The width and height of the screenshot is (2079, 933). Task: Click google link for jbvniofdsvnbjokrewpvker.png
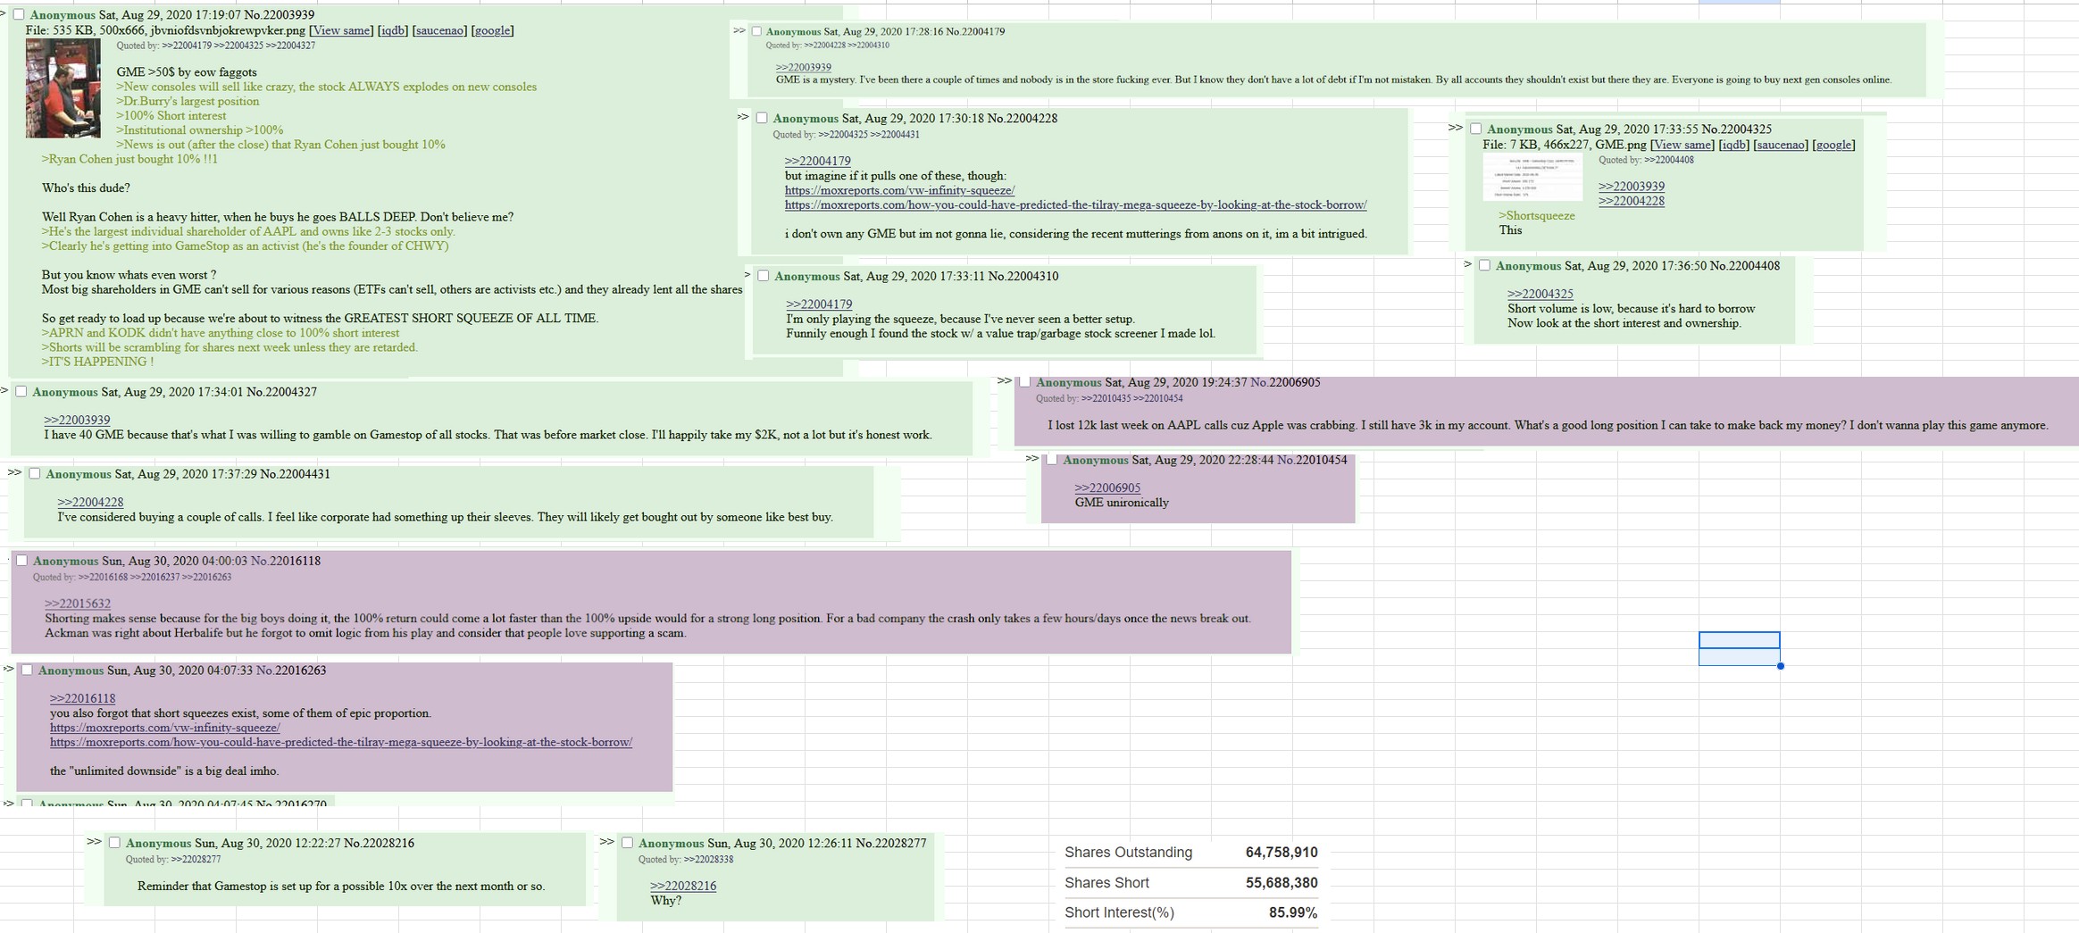tap(492, 30)
